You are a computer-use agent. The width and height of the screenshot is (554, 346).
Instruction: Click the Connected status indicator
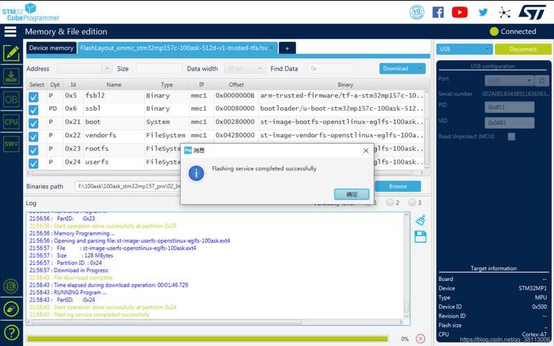[512, 31]
